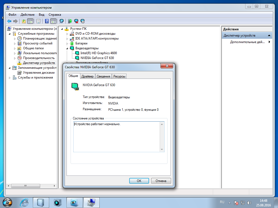Open the Справка menu
Image resolution: width=278 pixels, height=208 pixels.
tap(55, 15)
